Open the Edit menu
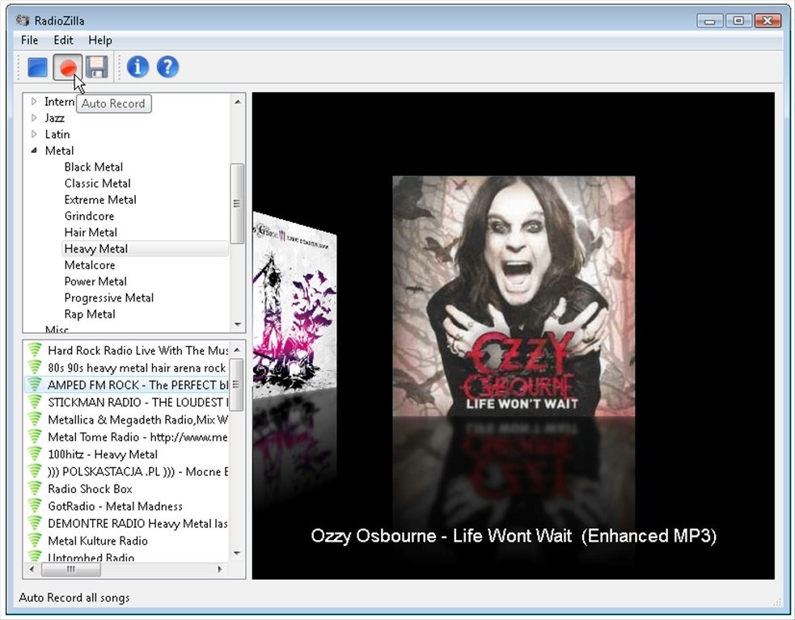The width and height of the screenshot is (795, 620). [63, 40]
